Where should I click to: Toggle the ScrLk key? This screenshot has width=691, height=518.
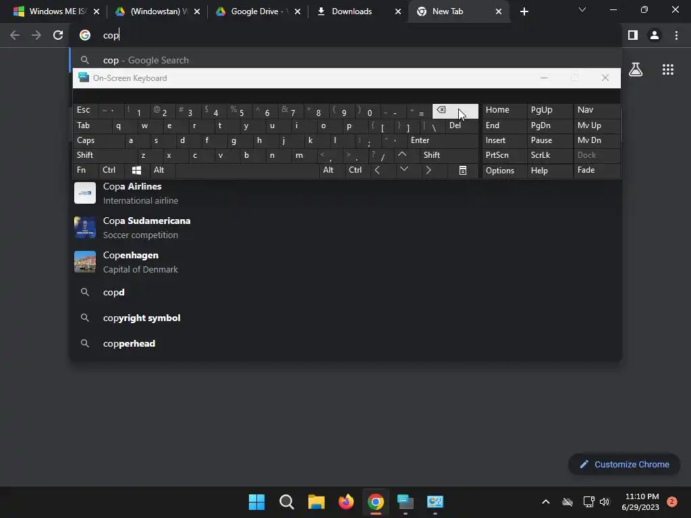point(550,155)
